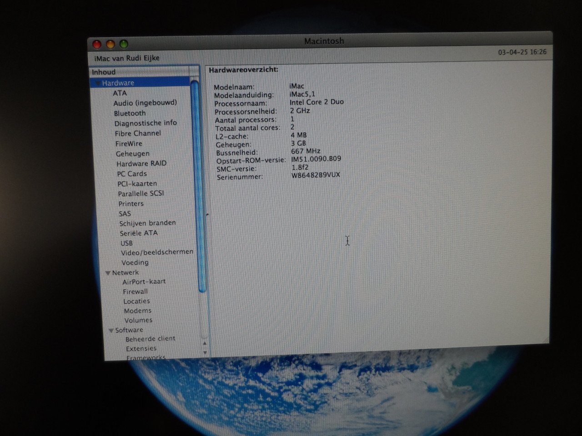Open the Bluetooth entry
This screenshot has width=582, height=436.
(130, 114)
